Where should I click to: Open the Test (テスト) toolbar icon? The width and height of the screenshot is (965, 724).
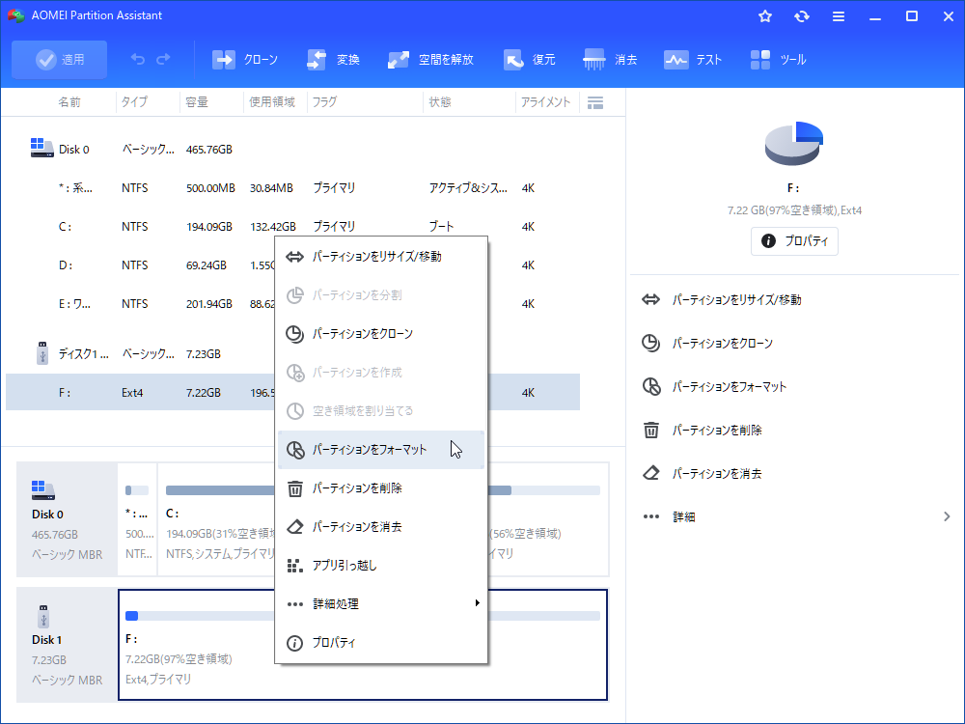coord(675,60)
